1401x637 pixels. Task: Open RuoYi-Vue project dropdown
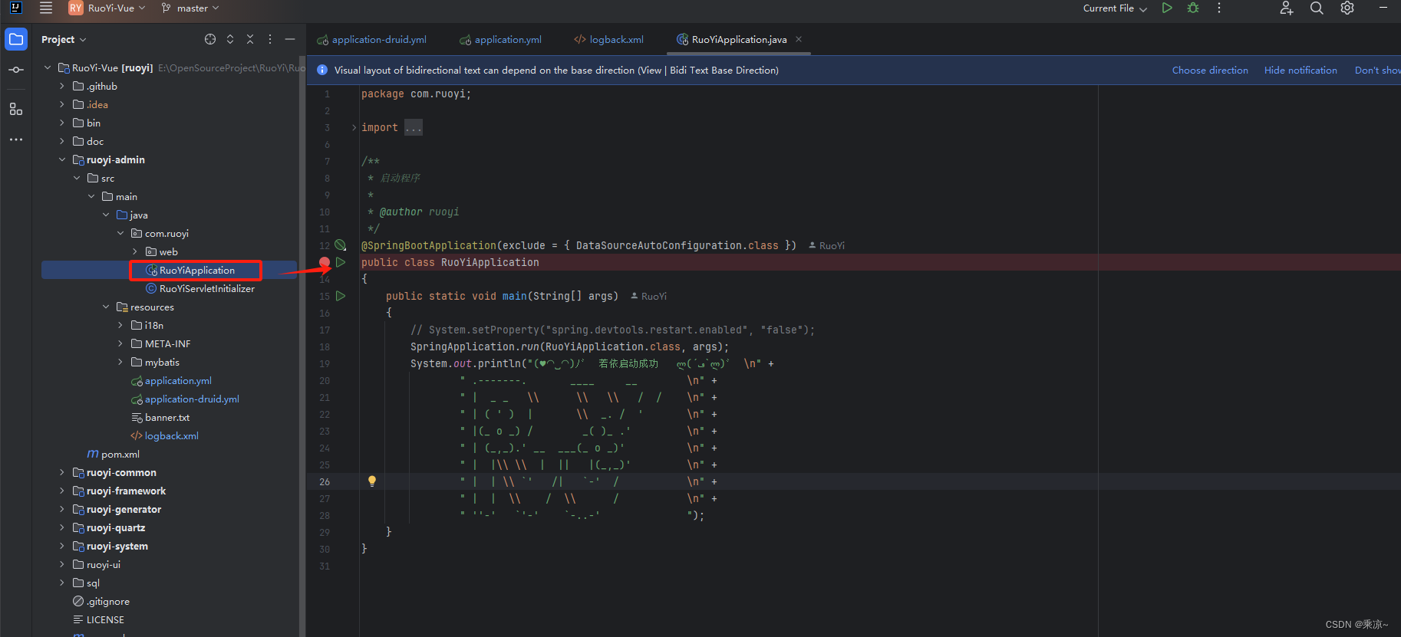tap(107, 8)
